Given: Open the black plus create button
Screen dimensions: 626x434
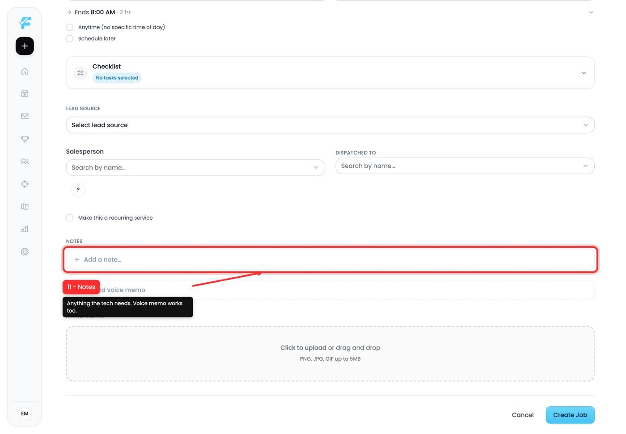Looking at the screenshot, I should tap(25, 46).
